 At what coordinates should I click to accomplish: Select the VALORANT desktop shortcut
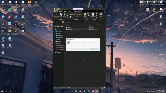16,25
